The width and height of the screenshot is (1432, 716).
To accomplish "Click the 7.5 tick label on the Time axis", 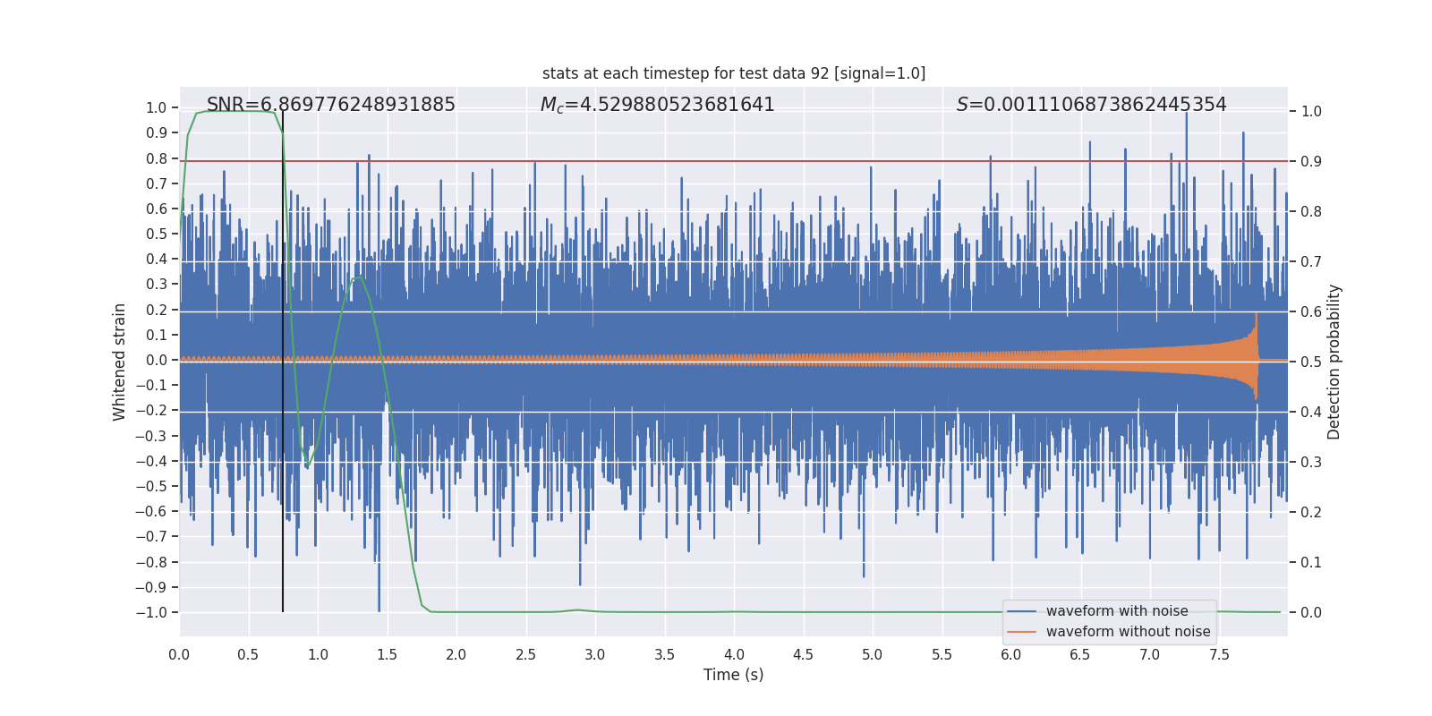I will 1219,654.
